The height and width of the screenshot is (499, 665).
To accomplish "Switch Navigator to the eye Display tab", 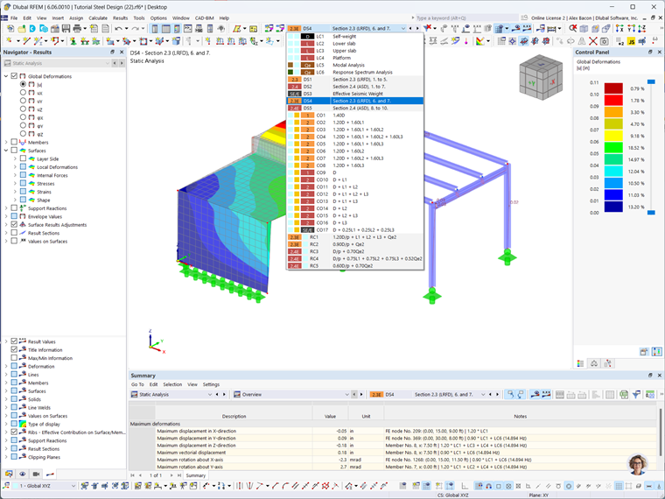I will (23, 474).
